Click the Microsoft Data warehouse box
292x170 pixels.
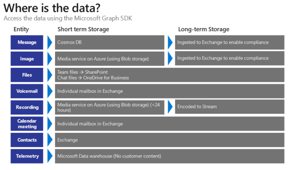pyautogui.click(x=170, y=156)
